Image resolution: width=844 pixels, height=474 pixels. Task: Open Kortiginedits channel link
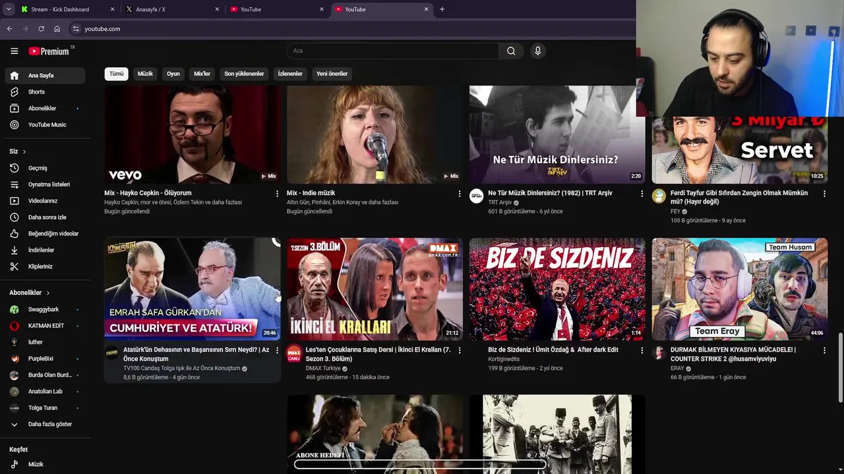pos(504,359)
